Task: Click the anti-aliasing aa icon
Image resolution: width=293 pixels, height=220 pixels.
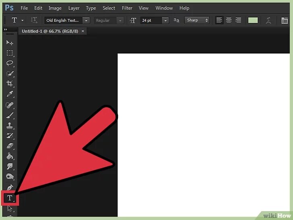Action: coord(176,20)
